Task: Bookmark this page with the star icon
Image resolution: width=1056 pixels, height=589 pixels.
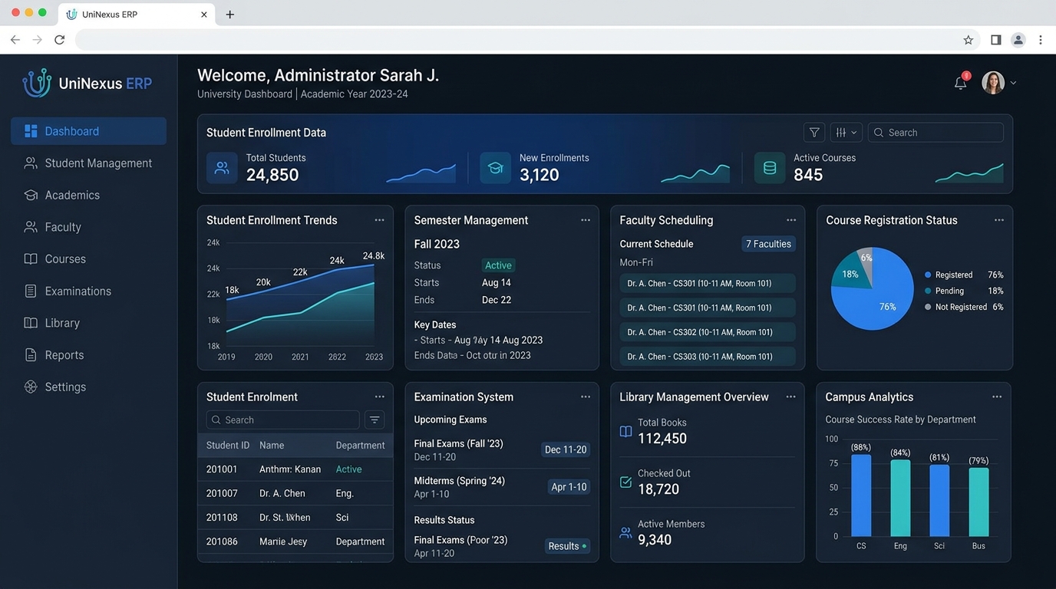Action: 969,40
